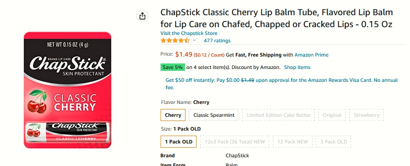
Task: Visit the Chapstick Store link
Action: point(189,33)
